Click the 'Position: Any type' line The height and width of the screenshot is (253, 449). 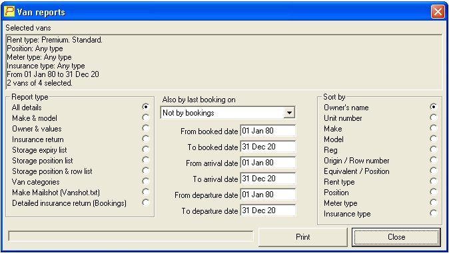[35, 48]
